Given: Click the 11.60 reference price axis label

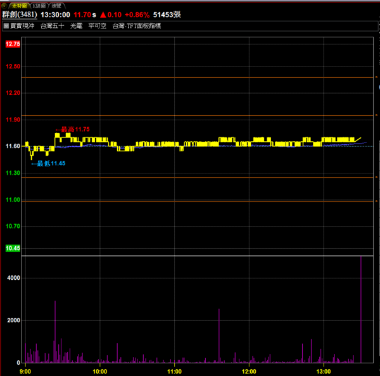Looking at the screenshot, I should click(x=13, y=146).
